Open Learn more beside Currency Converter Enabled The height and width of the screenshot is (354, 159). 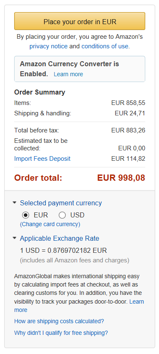point(68,74)
